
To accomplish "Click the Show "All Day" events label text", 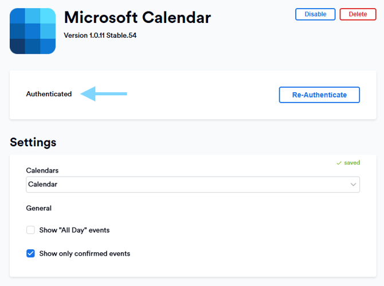I will click(x=74, y=230).
